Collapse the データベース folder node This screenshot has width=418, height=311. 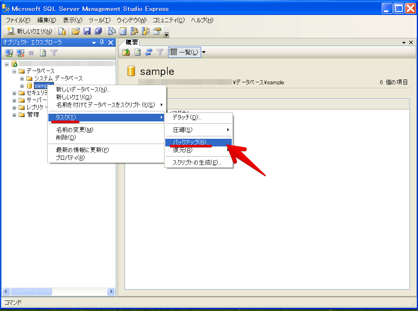click(15, 71)
